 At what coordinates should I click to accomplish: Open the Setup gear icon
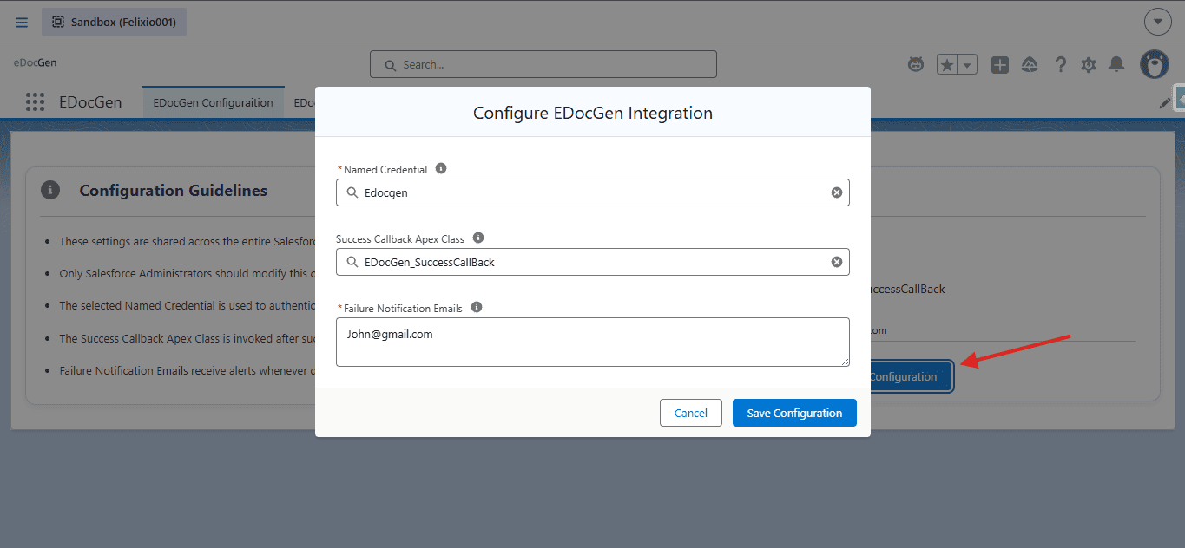[x=1089, y=64]
